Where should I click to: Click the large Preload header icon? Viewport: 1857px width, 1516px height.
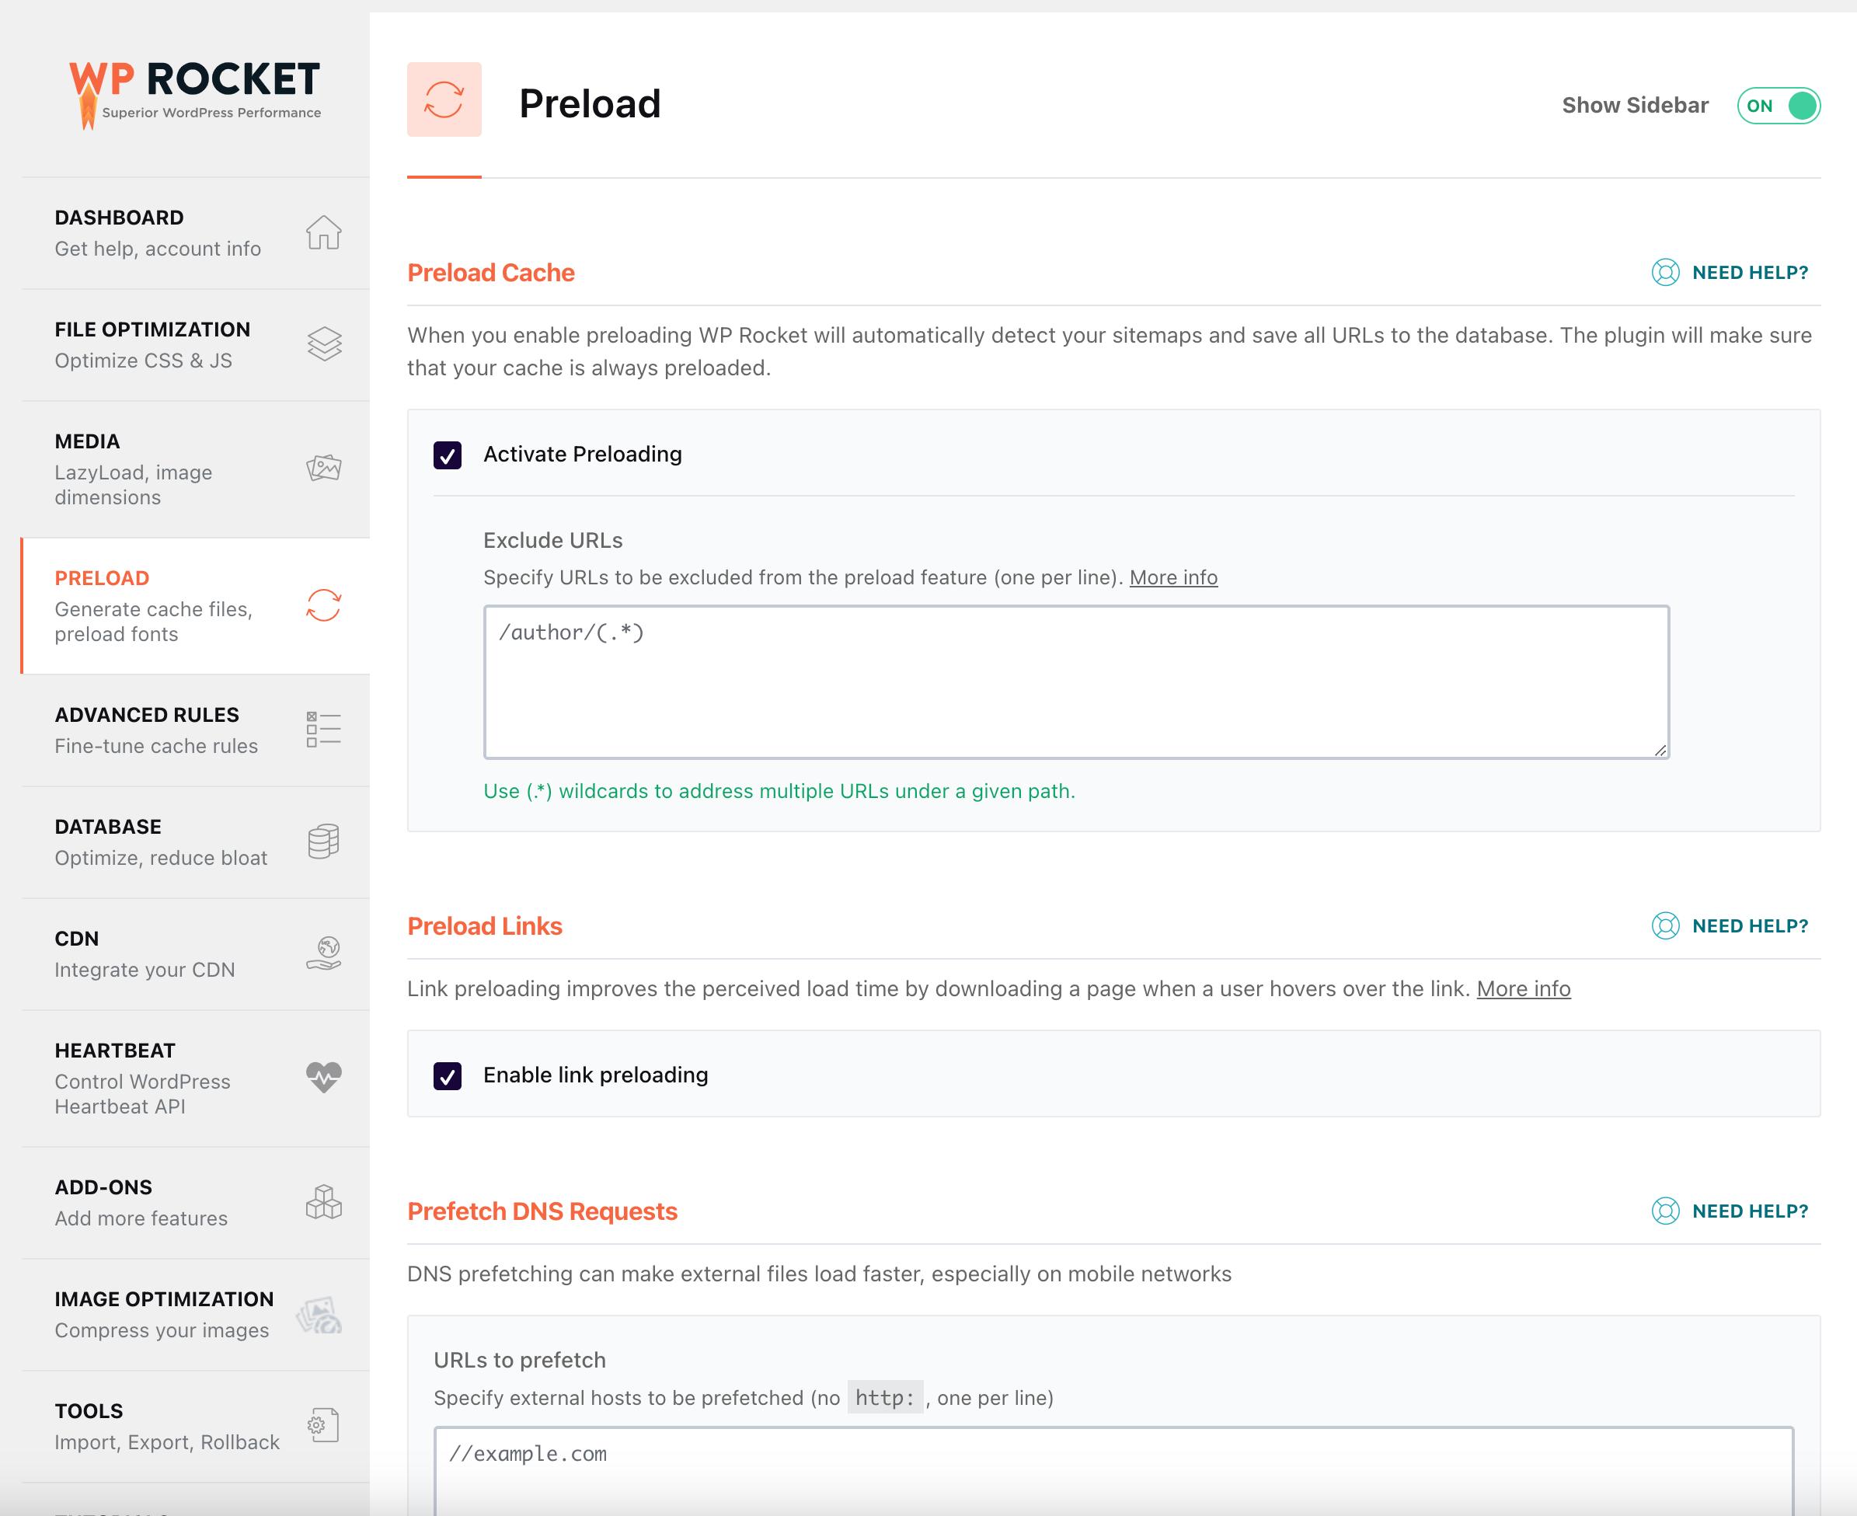[444, 99]
